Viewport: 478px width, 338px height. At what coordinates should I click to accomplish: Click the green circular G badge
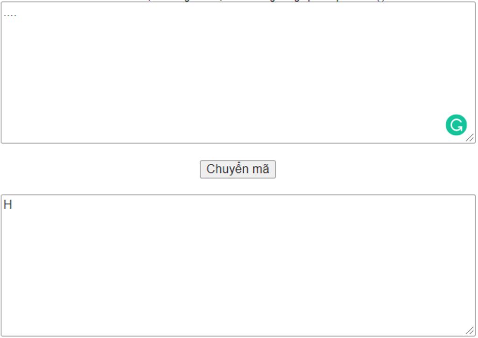pos(456,125)
